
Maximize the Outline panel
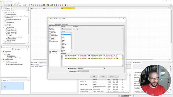29,80
